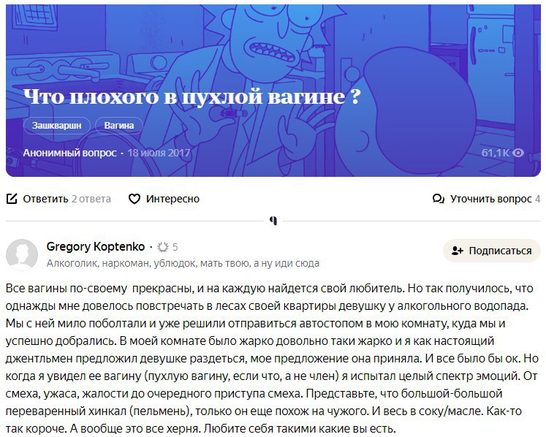
Task: Open the Зашкваршн topic tag
Action: click(x=57, y=126)
